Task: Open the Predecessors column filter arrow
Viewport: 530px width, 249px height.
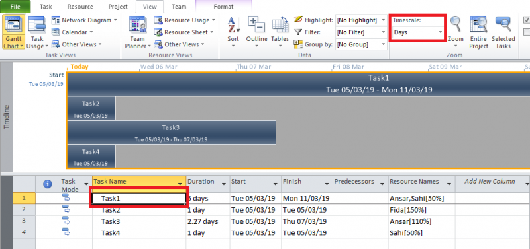Action: (x=382, y=184)
